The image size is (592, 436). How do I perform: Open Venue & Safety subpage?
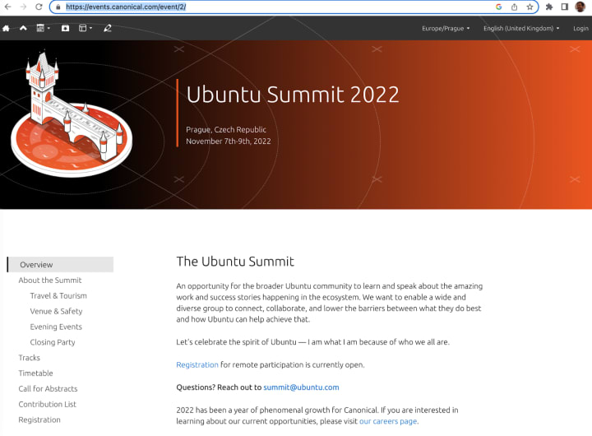56,311
